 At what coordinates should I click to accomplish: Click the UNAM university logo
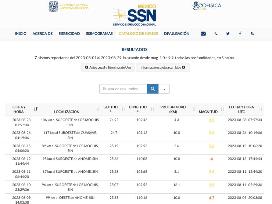point(69,7)
